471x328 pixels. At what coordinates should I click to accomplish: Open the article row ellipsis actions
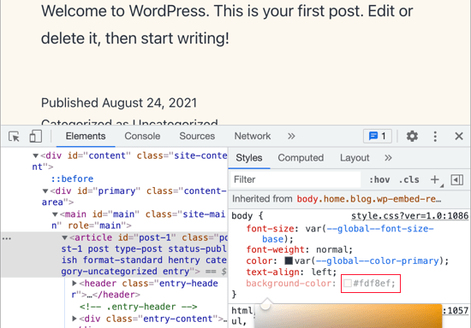tap(6, 238)
